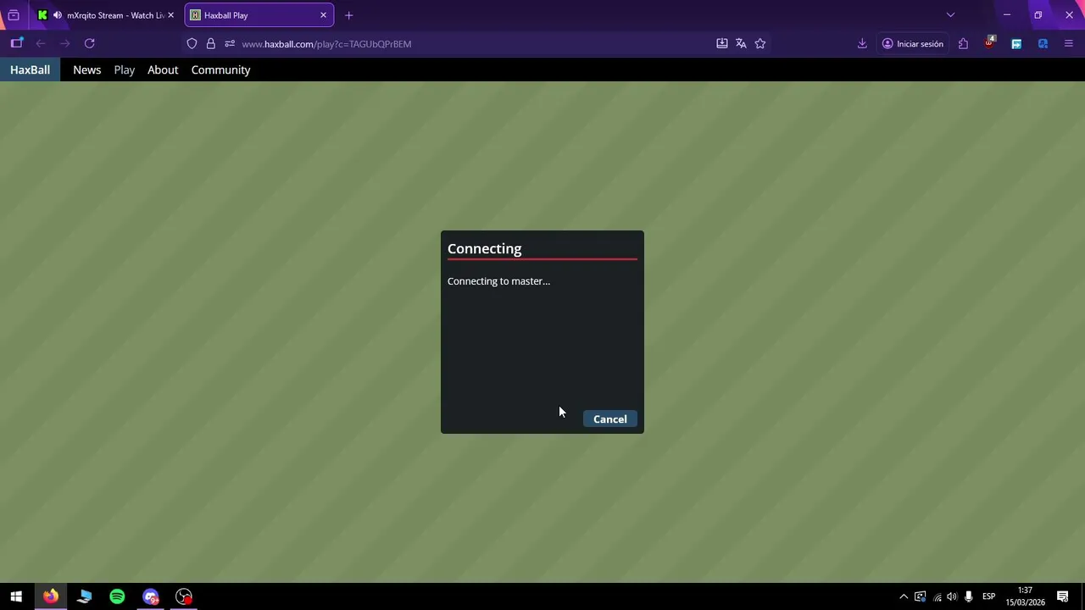Mute audio on the mXrqito Stream tab
Viewport: 1085px width, 610px height.
click(x=57, y=15)
